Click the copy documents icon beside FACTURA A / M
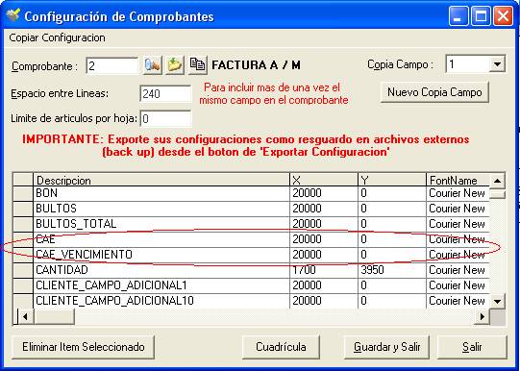 click(x=198, y=64)
